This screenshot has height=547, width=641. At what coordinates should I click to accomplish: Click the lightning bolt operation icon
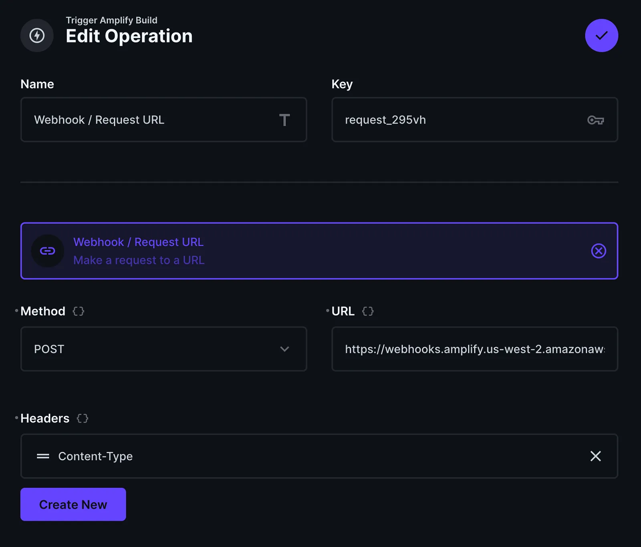tap(37, 35)
